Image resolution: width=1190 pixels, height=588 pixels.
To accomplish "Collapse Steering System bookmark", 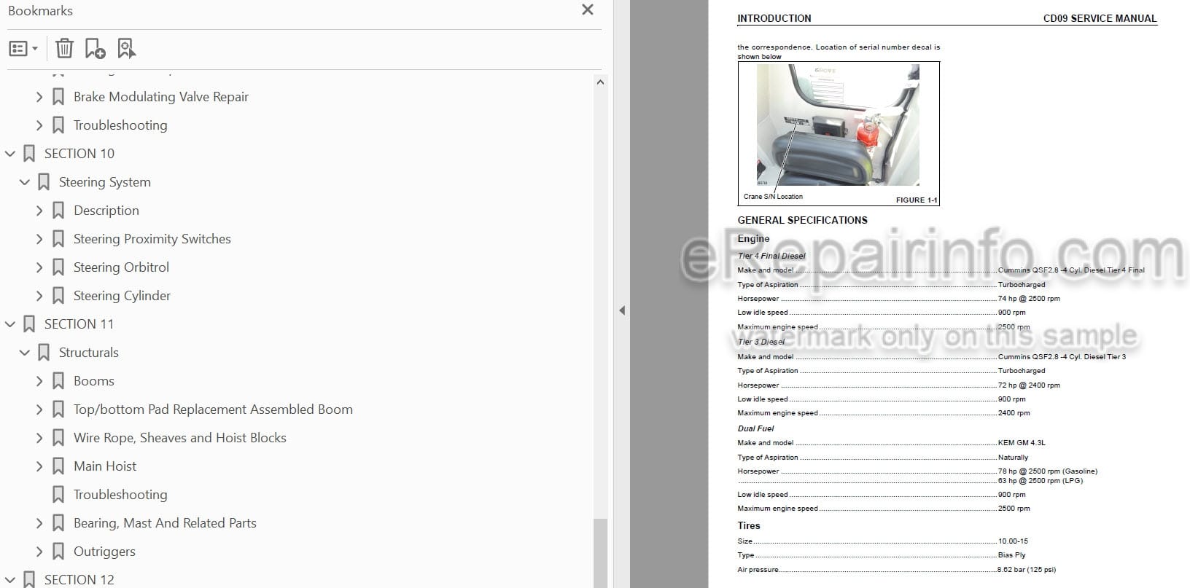I will click(25, 182).
